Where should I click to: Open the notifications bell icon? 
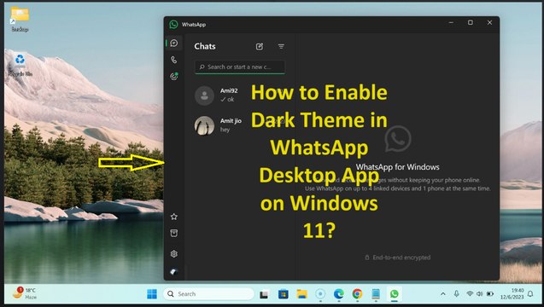(x=530, y=294)
